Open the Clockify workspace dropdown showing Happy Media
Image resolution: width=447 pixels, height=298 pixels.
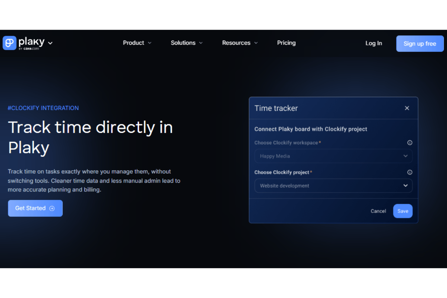click(333, 156)
